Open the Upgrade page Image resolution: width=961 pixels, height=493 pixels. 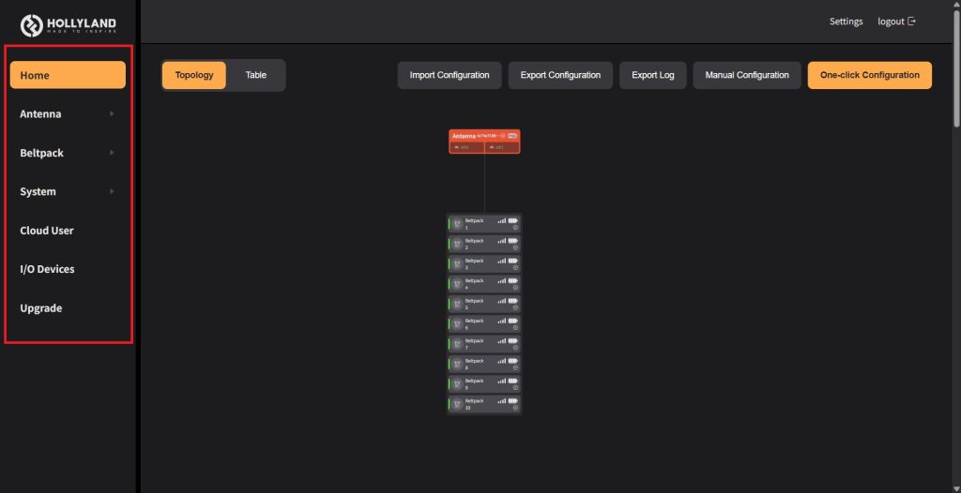click(x=41, y=308)
